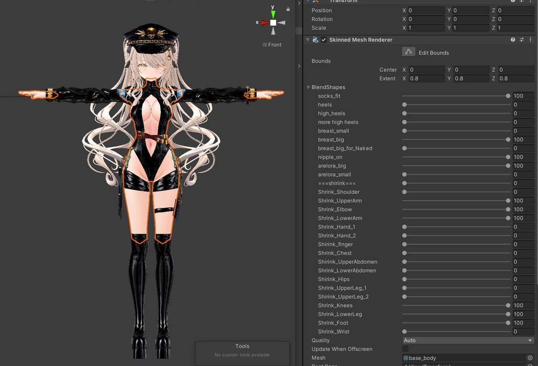Click the Bounds property label
This screenshot has width=538, height=366.
321,61
